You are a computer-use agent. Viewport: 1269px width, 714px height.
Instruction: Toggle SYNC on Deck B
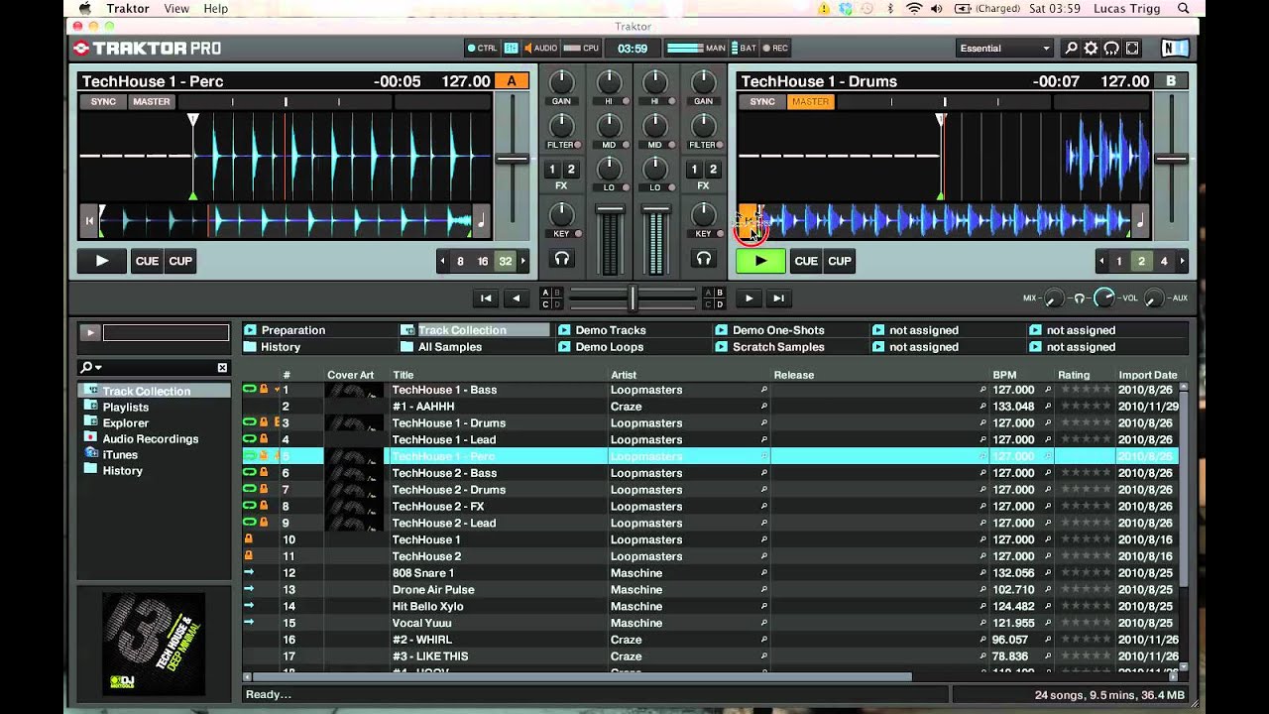point(762,101)
